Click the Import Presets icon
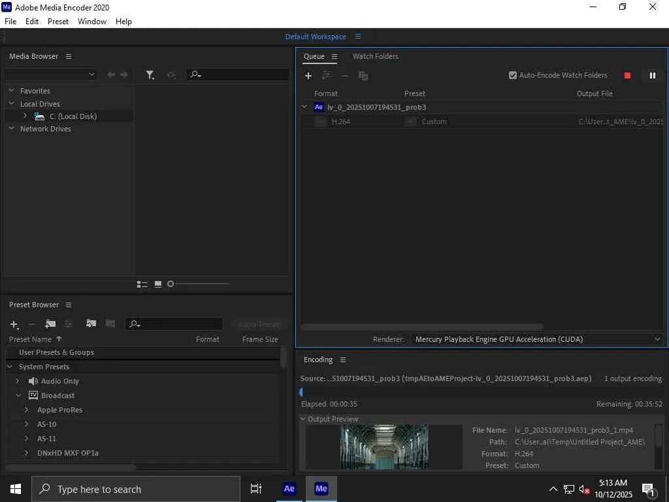 91,324
